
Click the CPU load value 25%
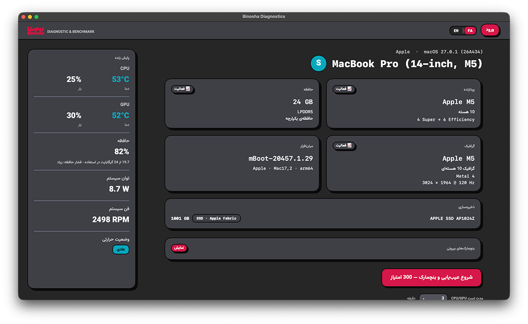74,79
